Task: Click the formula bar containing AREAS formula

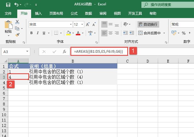Action: pos(99,52)
